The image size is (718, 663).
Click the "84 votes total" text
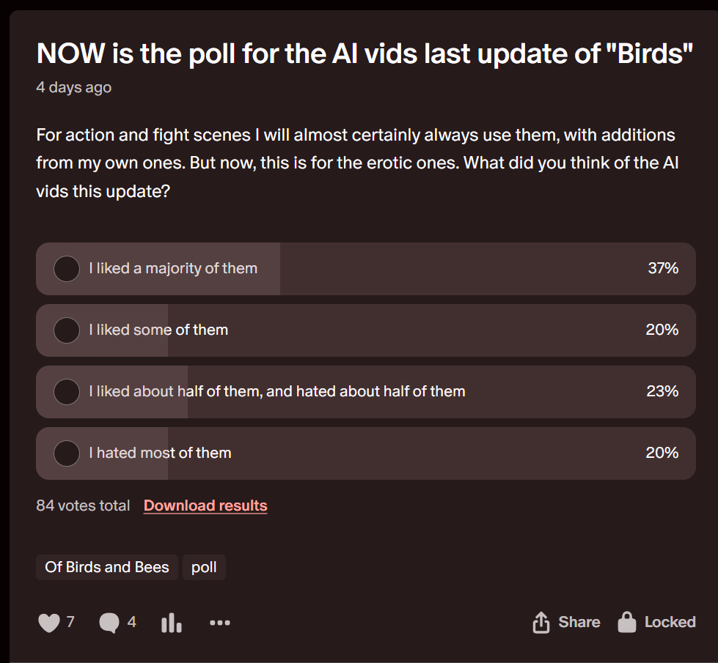pyautogui.click(x=83, y=505)
